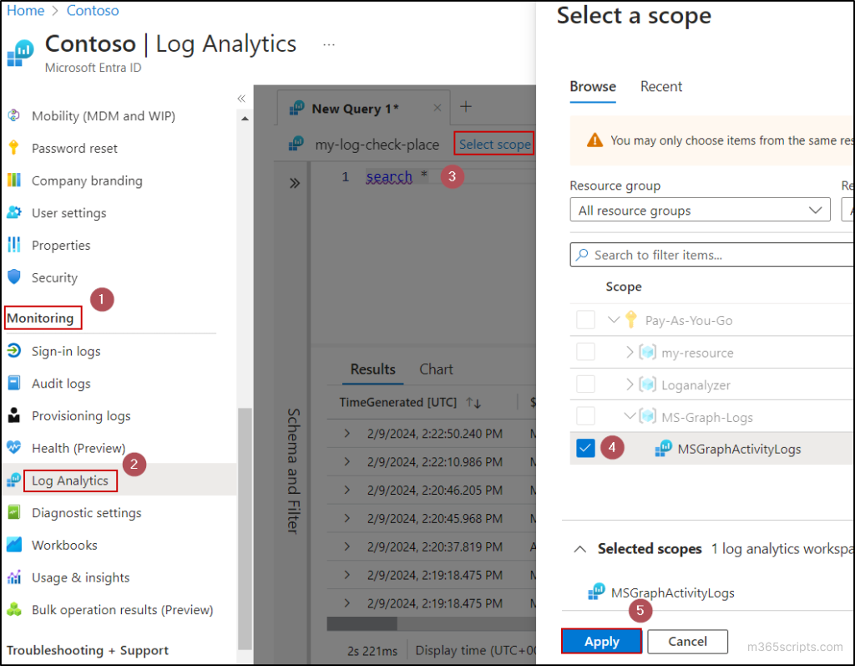Screen dimensions: 855x666
Task: Switch to the Recent tab
Action: pyautogui.click(x=660, y=86)
